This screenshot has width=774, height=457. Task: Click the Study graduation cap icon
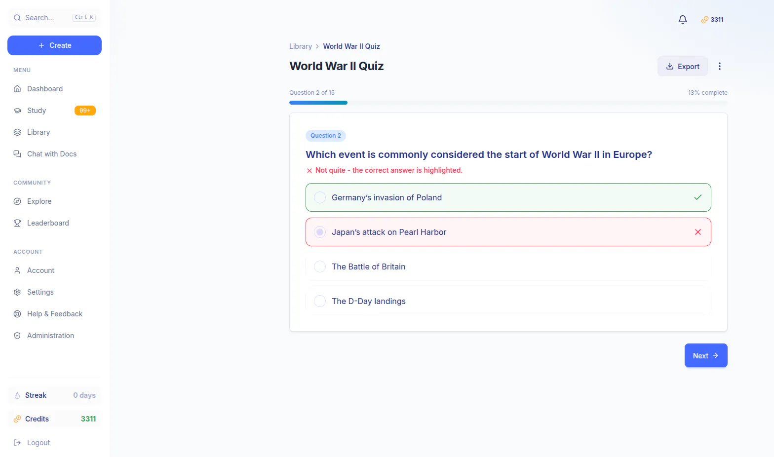pos(17,111)
